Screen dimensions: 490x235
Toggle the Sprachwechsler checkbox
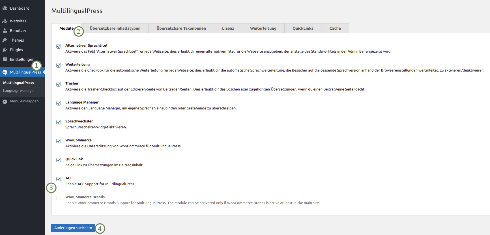pyautogui.click(x=59, y=122)
